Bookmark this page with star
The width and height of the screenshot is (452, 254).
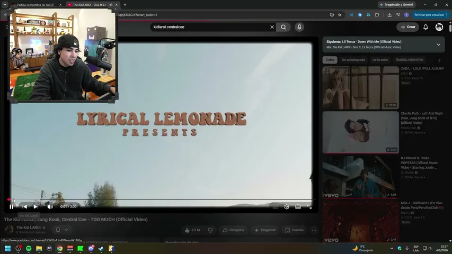pos(340,15)
